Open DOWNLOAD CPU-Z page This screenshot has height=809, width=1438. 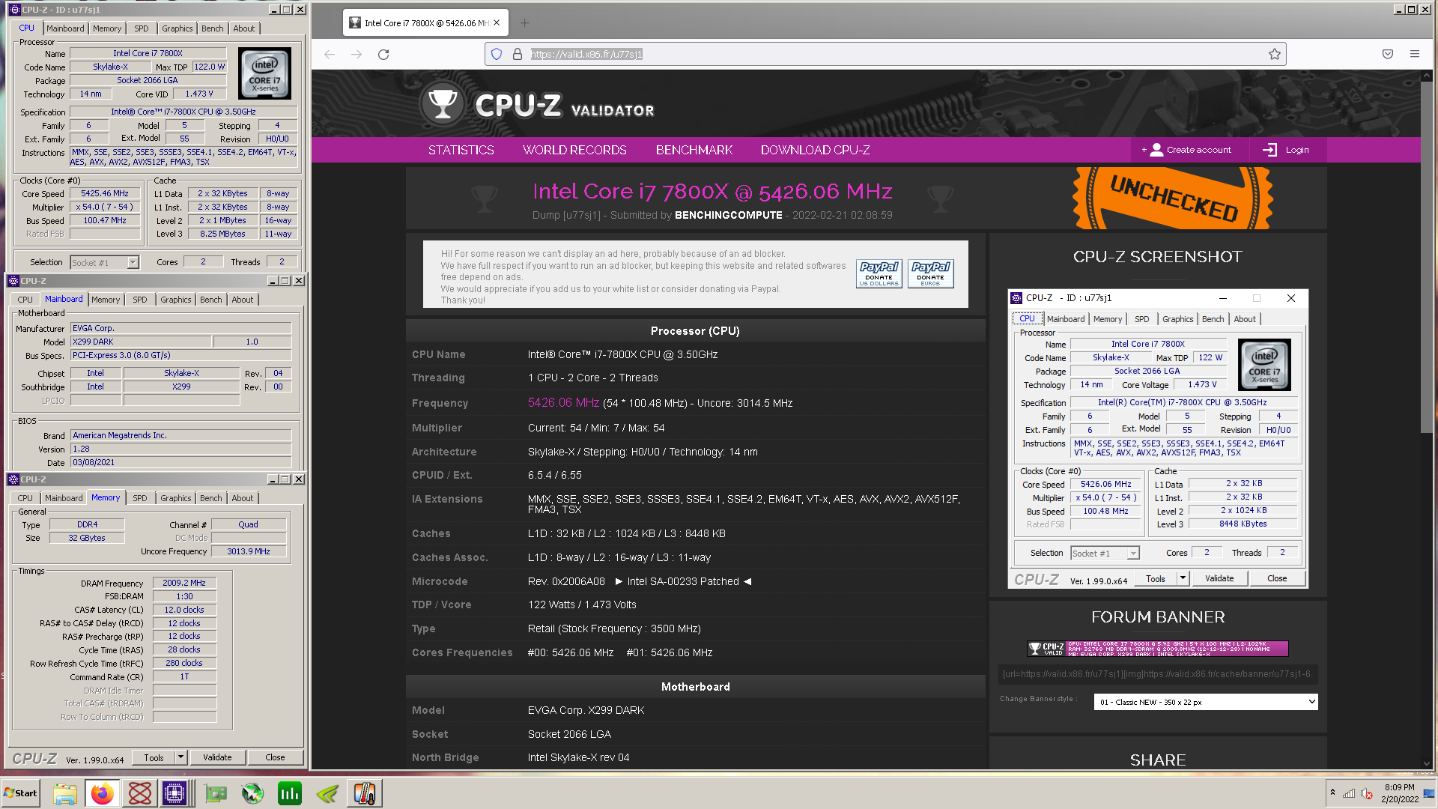[x=815, y=150]
